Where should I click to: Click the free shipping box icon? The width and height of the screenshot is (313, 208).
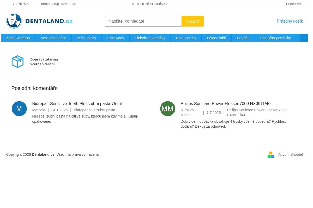tap(17, 62)
